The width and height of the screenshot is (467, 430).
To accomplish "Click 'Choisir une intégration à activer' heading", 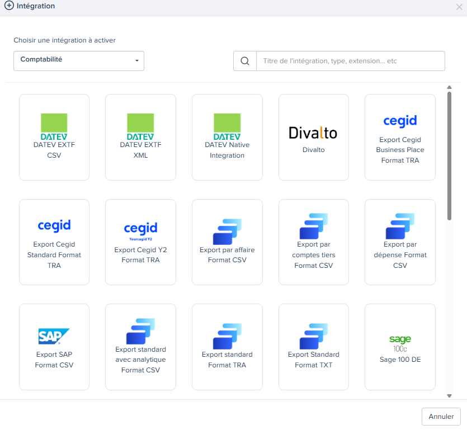I will [64, 40].
